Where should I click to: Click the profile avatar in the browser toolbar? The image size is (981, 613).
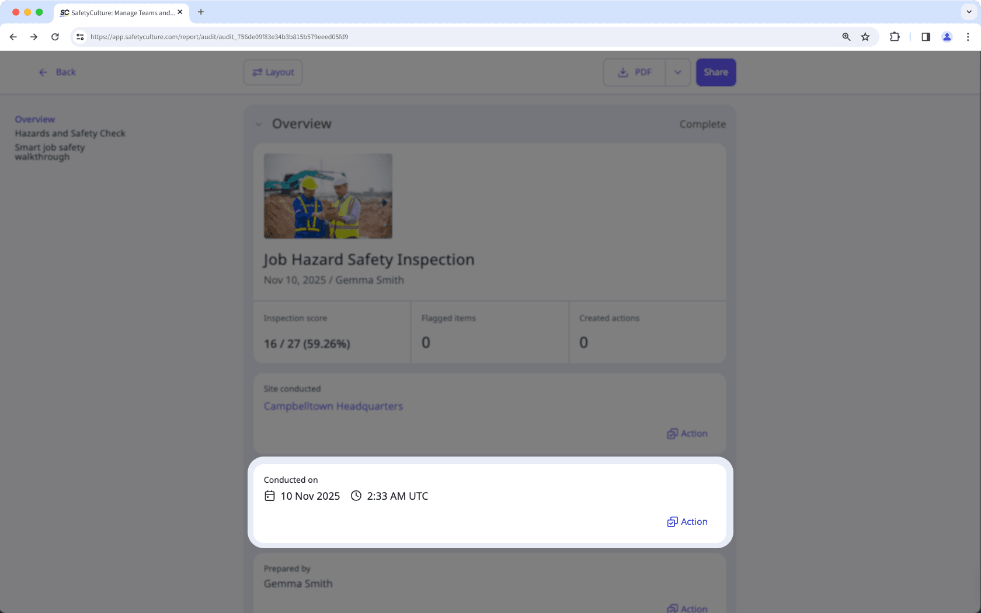(x=947, y=36)
